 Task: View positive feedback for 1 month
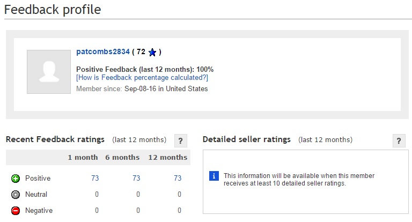pyautogui.click(x=95, y=179)
